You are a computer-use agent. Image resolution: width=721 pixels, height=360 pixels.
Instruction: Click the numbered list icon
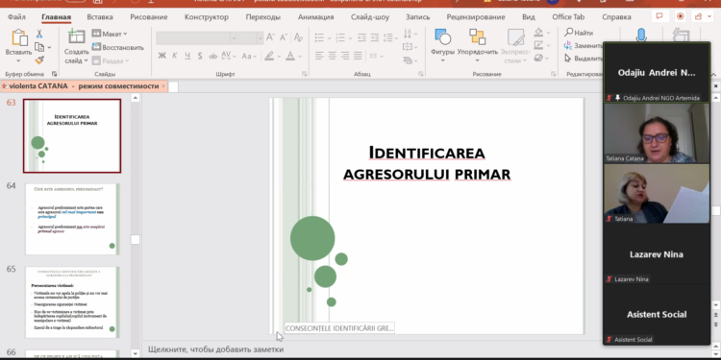(x=340, y=37)
